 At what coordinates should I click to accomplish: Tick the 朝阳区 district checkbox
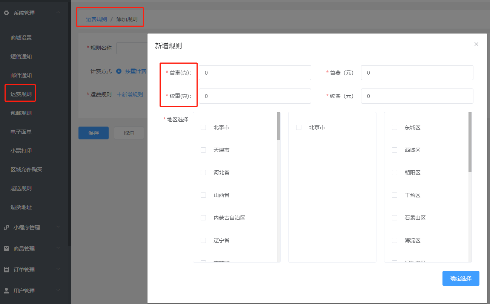[x=395, y=173]
